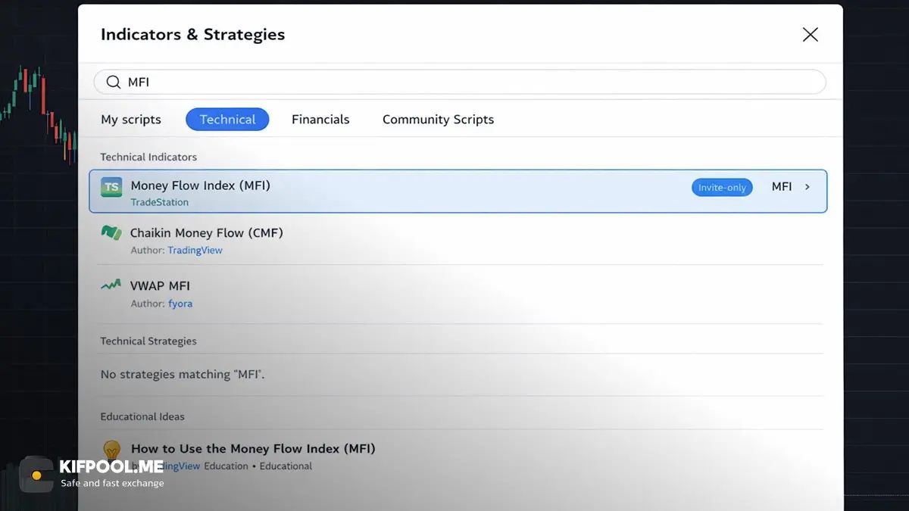
Task: Switch to the My scripts tab
Action: click(x=131, y=120)
